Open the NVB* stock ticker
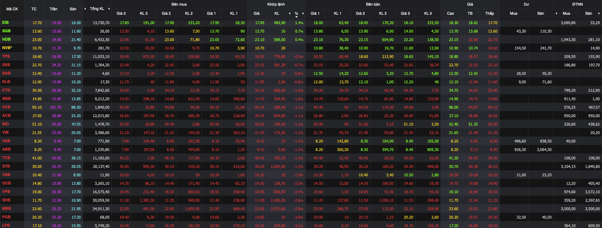This screenshot has width=602, height=228. [x=7, y=48]
